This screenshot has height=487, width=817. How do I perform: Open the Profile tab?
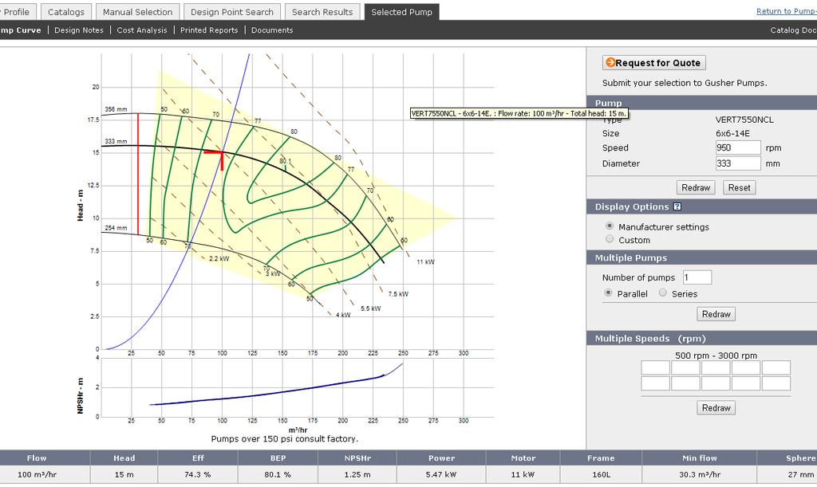(17, 12)
